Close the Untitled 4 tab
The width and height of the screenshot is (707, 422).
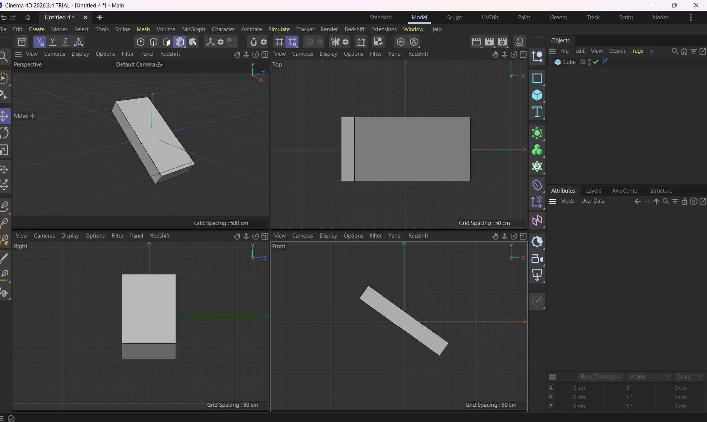click(x=85, y=17)
